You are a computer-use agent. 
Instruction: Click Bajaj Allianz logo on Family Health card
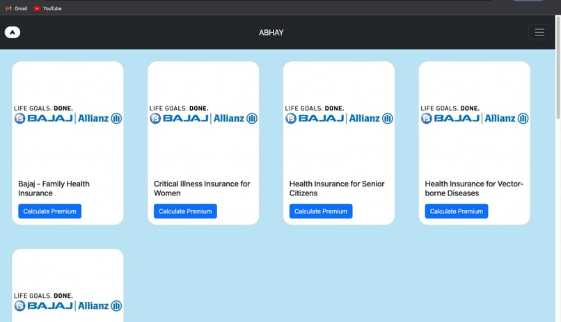[x=68, y=115]
